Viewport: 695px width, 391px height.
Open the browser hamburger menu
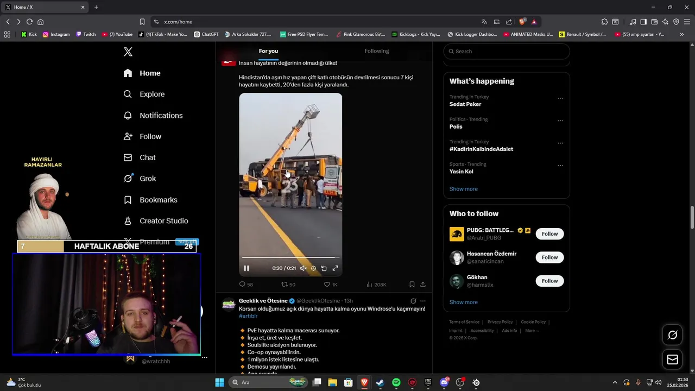tap(687, 22)
